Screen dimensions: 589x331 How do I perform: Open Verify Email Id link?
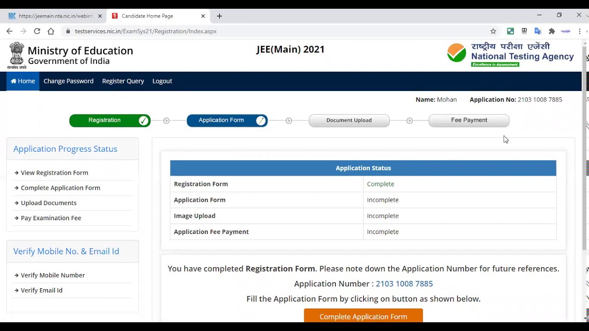[x=41, y=291]
